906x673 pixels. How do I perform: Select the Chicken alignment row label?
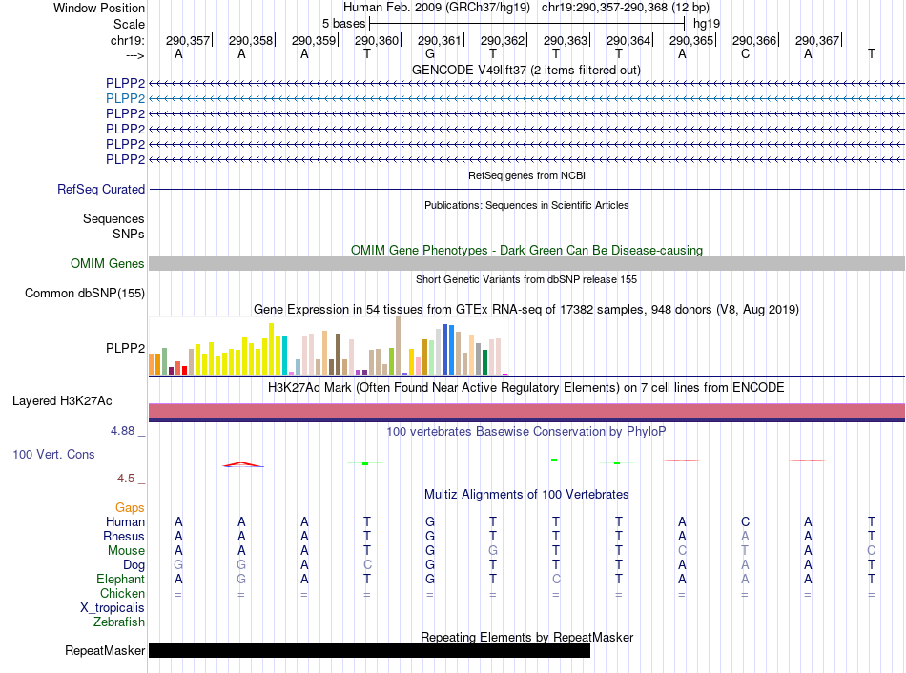tap(122, 593)
